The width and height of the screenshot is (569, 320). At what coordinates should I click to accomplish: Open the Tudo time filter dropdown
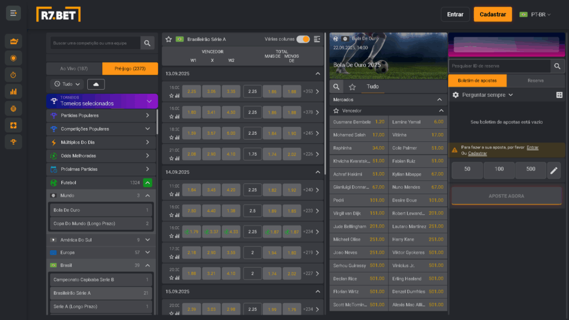(x=67, y=84)
